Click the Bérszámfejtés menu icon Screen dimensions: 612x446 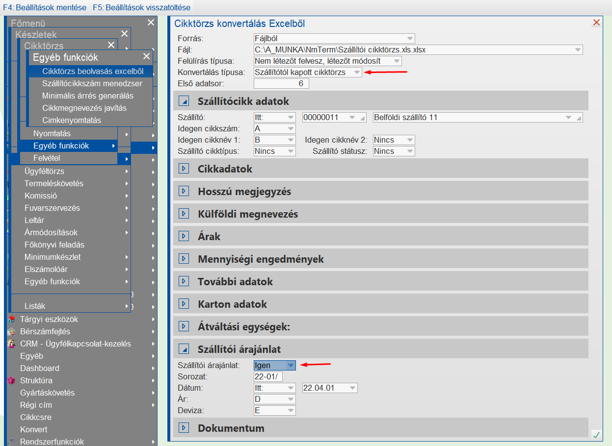point(11,332)
